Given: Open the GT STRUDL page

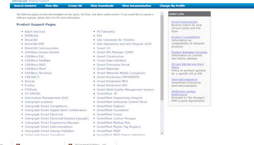Looking at the screenshot, I should pos(33,93).
